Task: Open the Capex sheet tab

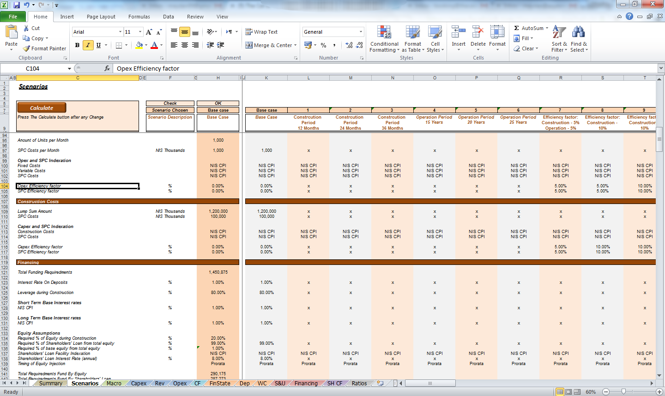Action: 139,384
